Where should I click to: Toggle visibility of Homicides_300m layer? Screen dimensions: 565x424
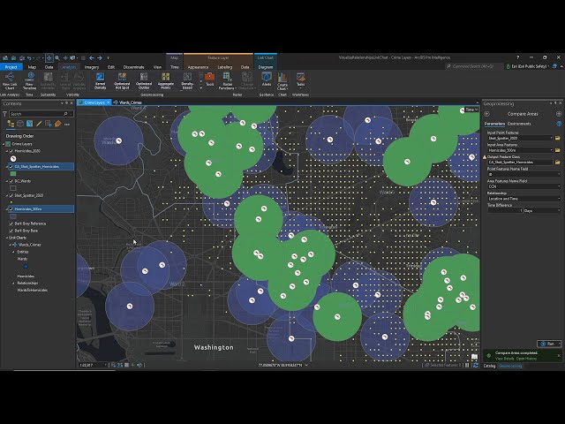[11, 209]
